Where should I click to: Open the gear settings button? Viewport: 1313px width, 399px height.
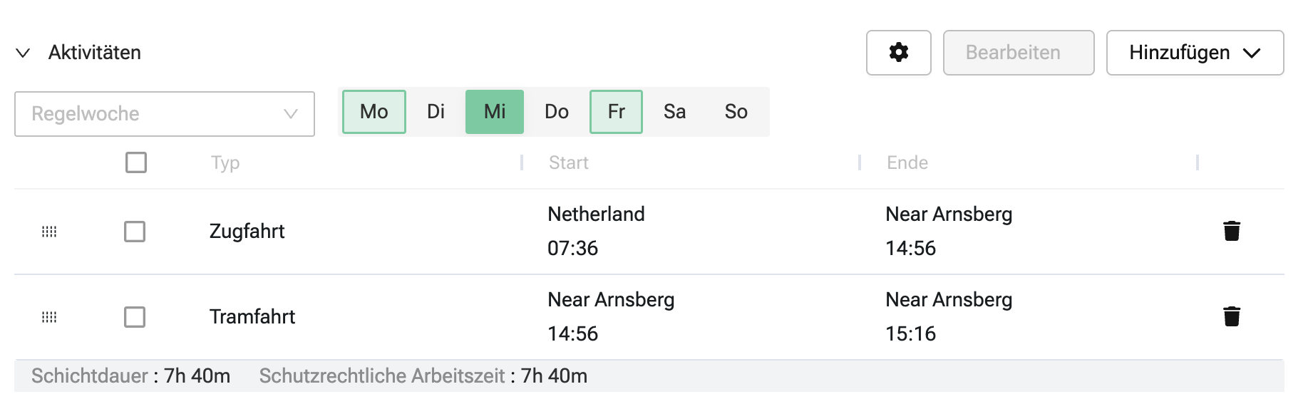click(x=898, y=53)
